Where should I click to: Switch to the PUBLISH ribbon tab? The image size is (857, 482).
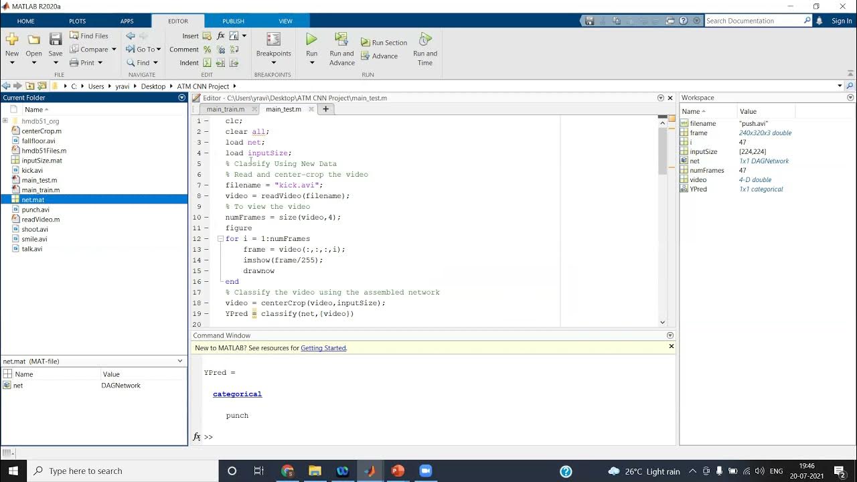click(x=233, y=21)
